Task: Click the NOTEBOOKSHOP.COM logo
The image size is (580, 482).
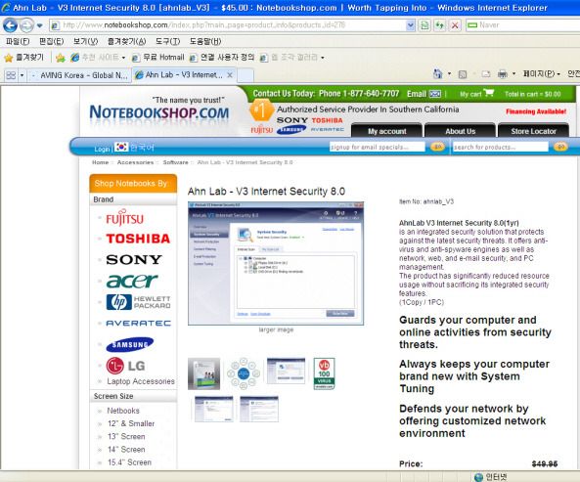Action: click(159, 112)
